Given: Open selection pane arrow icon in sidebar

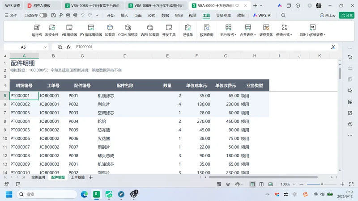Looking at the screenshot, I should [350, 57].
